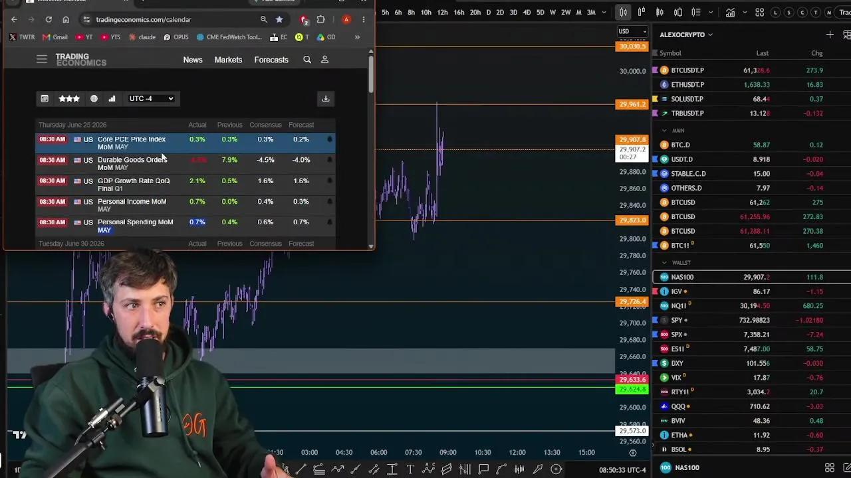
Task: Select the parallel channel drawing tool
Action: click(x=374, y=469)
